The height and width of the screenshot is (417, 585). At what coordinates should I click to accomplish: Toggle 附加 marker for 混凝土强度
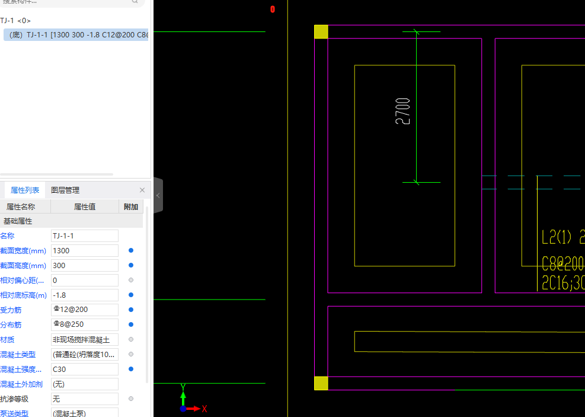click(x=131, y=369)
